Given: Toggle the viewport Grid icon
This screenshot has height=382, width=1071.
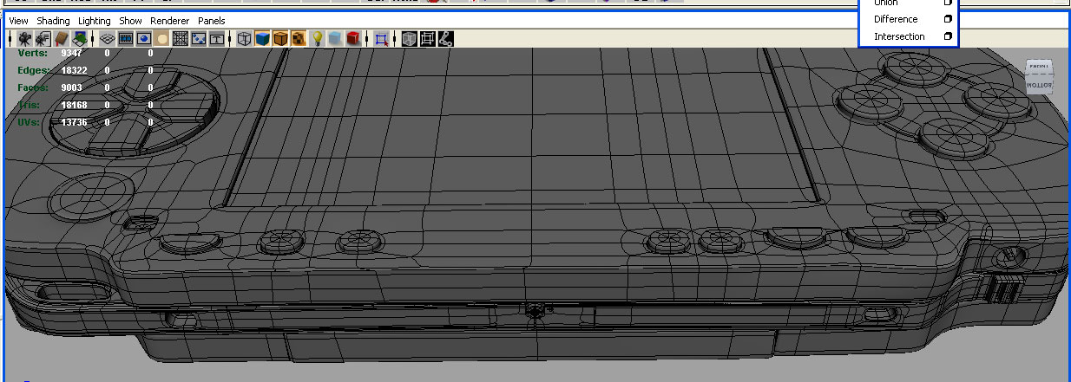Looking at the screenshot, I should pos(107,39).
